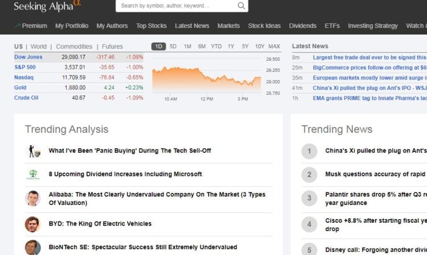Select the 6M chart range
This screenshot has width=427, height=255.
[202, 47]
